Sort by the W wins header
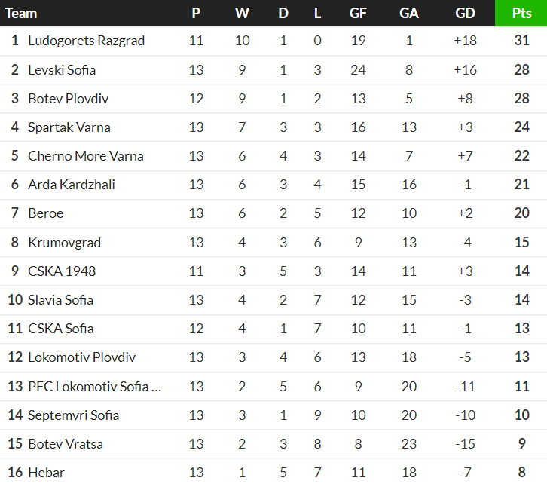The height and width of the screenshot is (487, 547). click(x=242, y=13)
